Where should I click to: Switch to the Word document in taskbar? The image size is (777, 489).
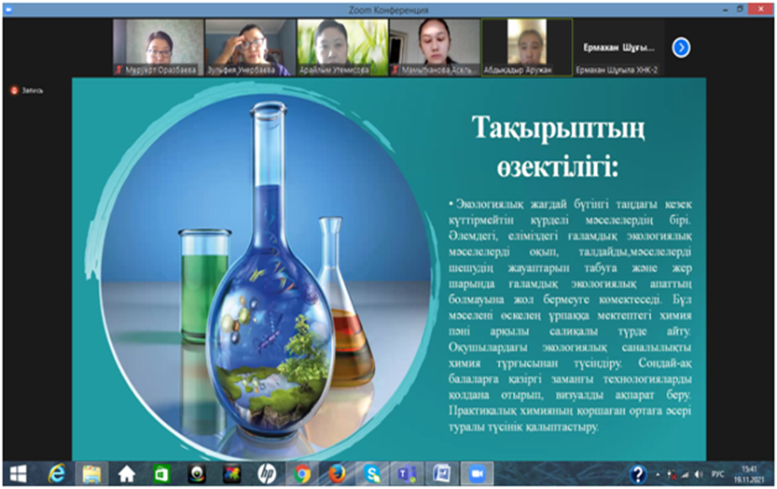(x=442, y=474)
